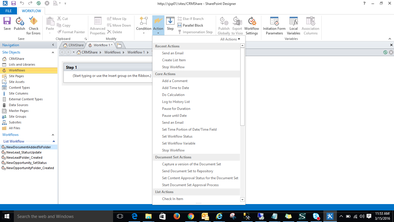Click Publish Globally button
394x222 pixels.
[224, 26]
